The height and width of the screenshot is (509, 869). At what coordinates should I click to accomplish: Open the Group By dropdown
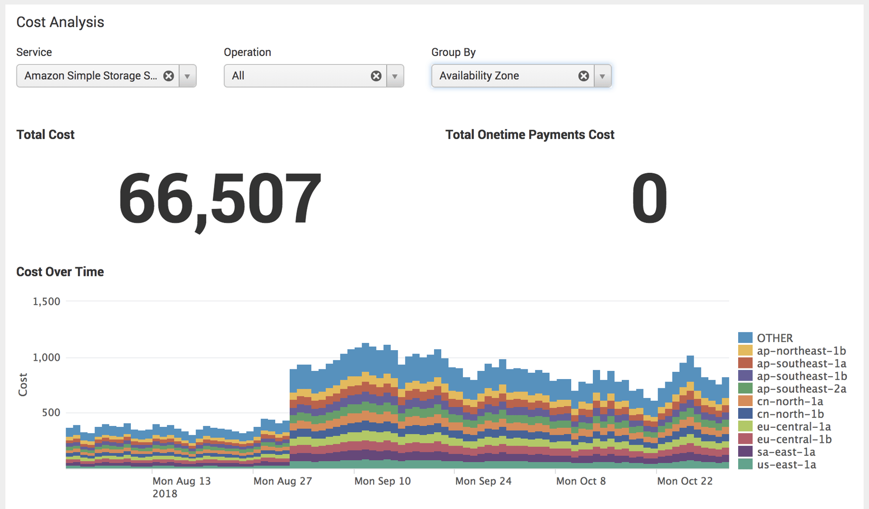(603, 75)
